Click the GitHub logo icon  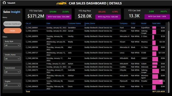pos(4,3)
